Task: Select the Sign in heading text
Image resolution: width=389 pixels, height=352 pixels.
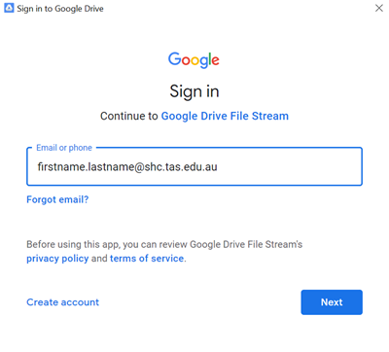Action: point(194,91)
